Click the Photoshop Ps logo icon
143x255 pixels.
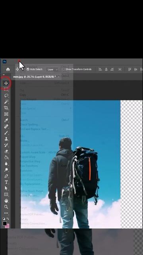point(4,62)
